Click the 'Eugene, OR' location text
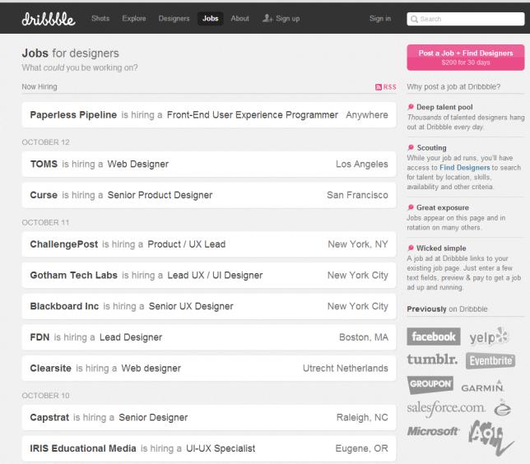Image resolution: width=530 pixels, height=464 pixels. pyautogui.click(x=361, y=448)
